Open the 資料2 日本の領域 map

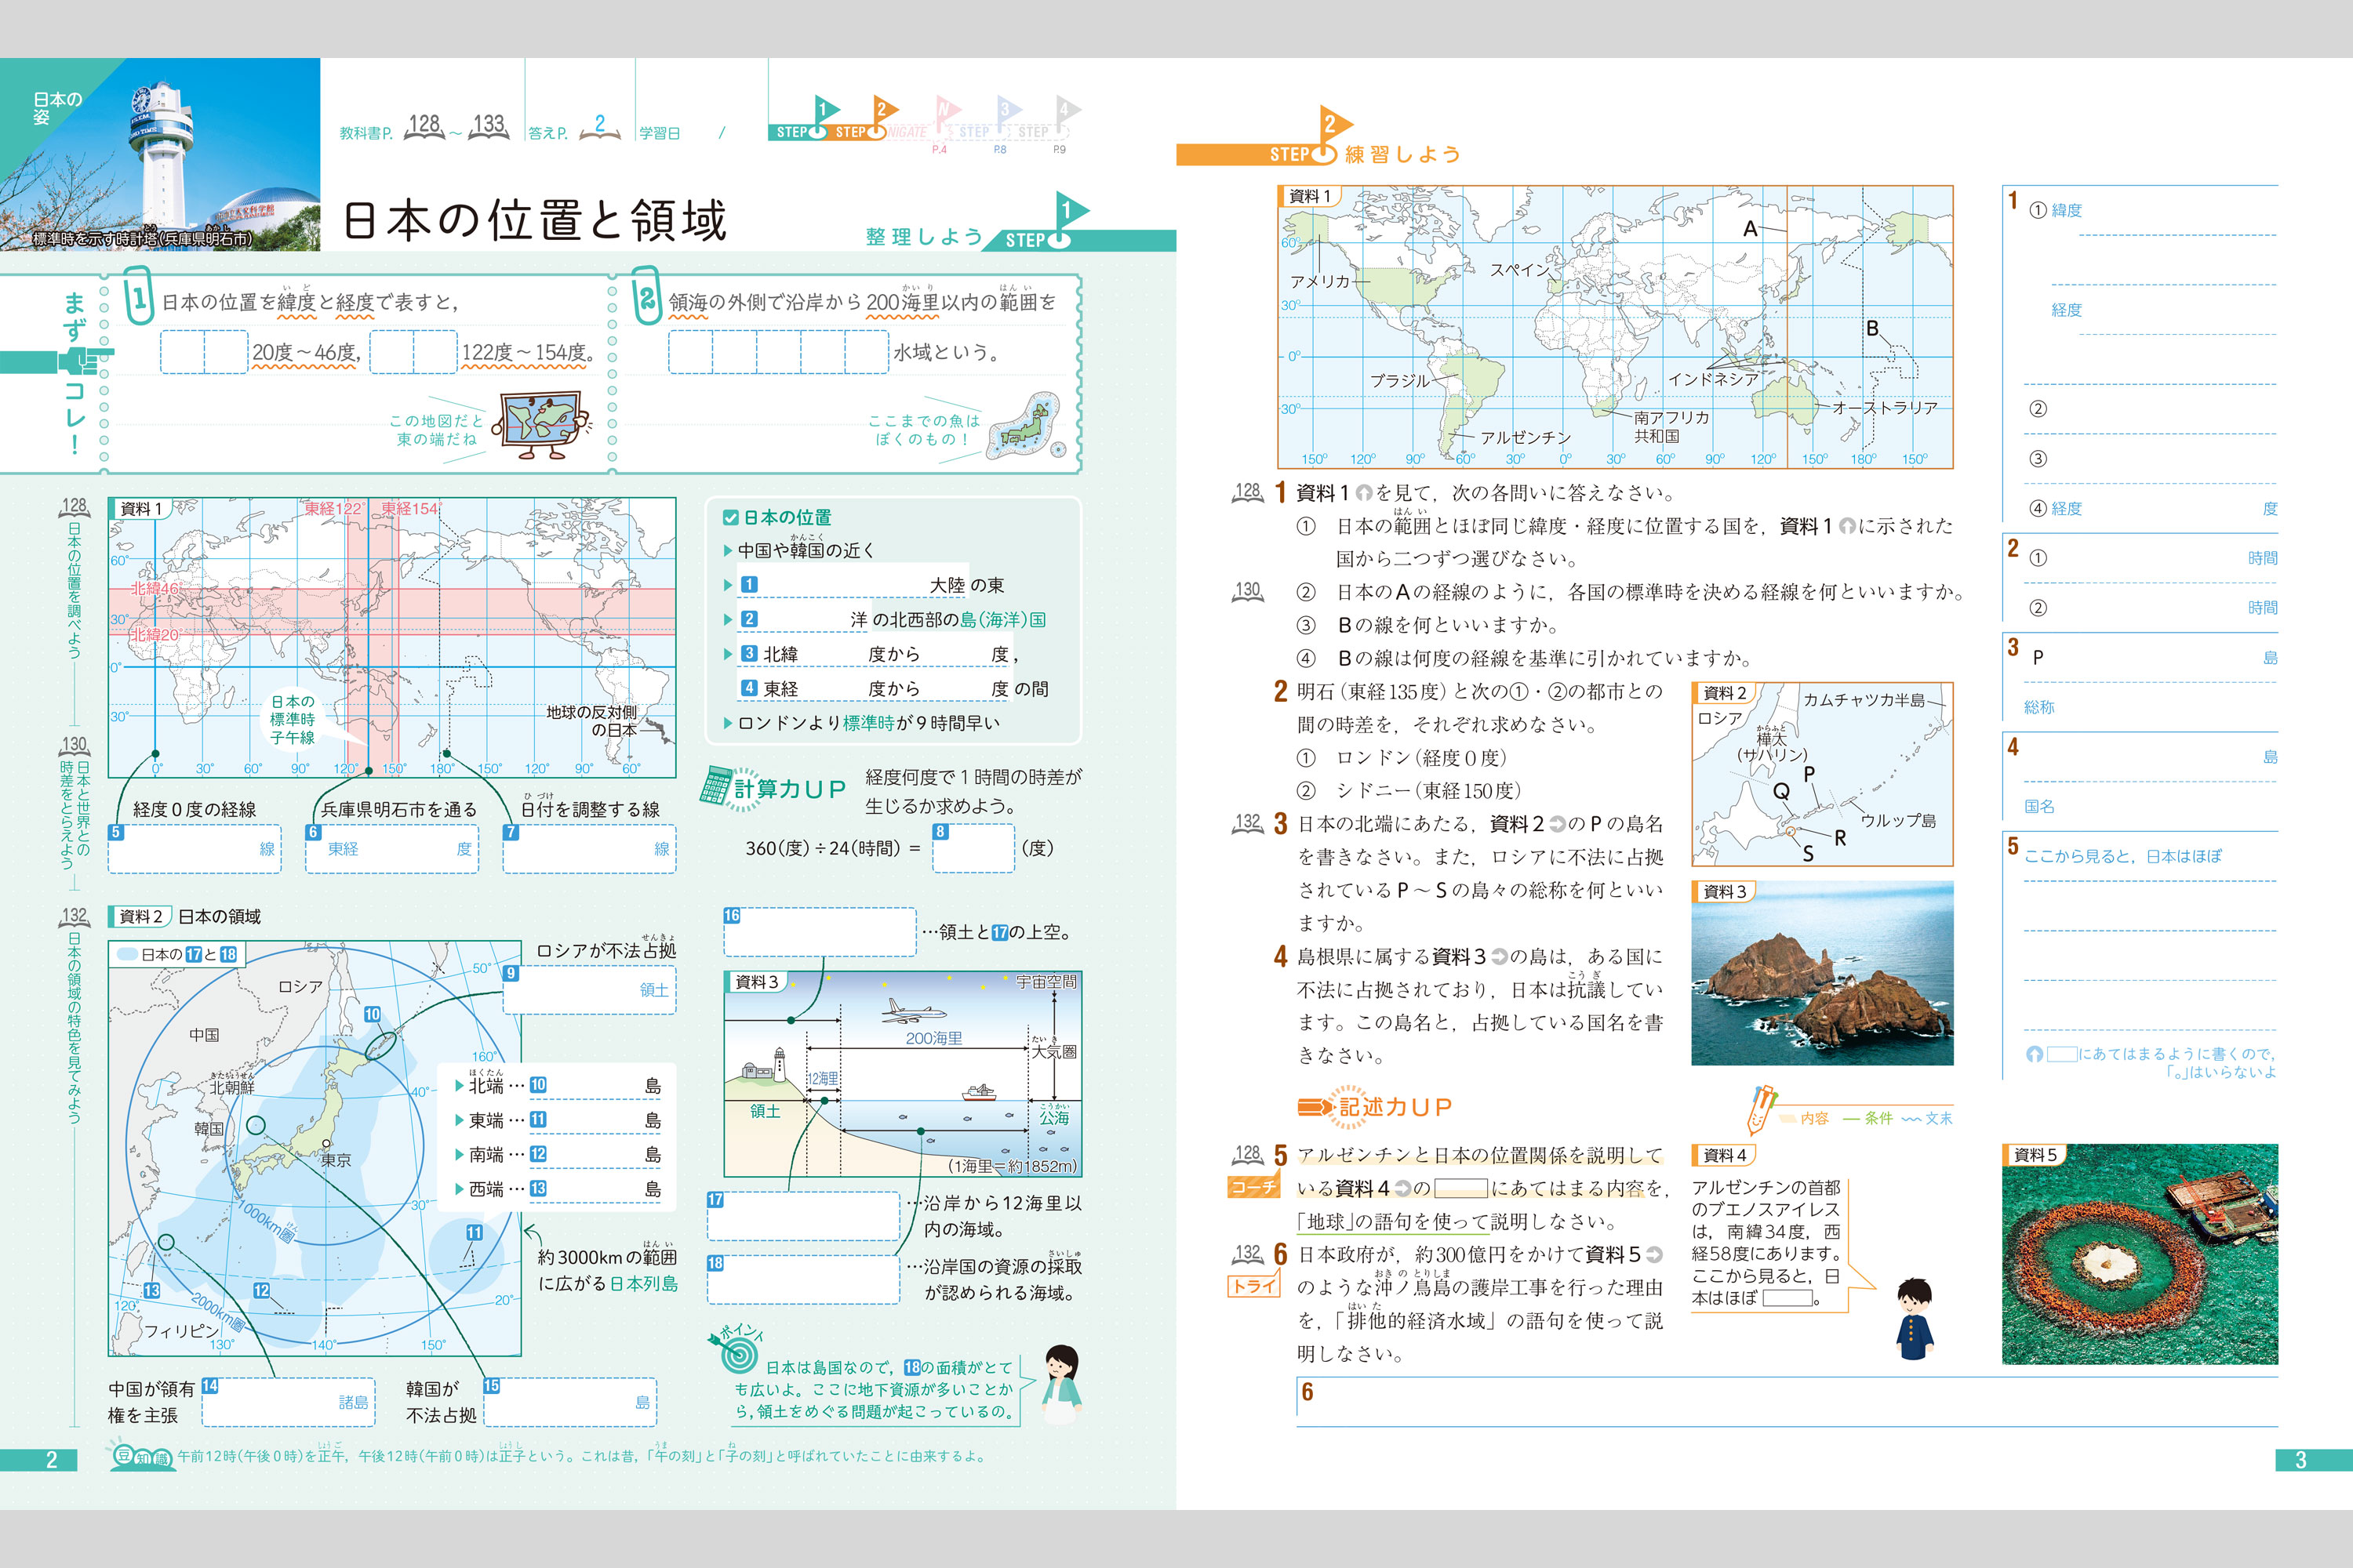tap(315, 1148)
